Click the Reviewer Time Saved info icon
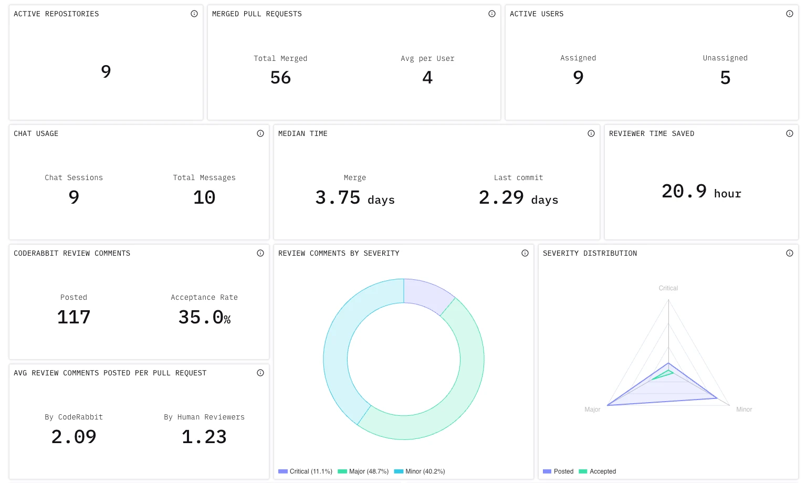807x483 pixels. click(x=790, y=133)
